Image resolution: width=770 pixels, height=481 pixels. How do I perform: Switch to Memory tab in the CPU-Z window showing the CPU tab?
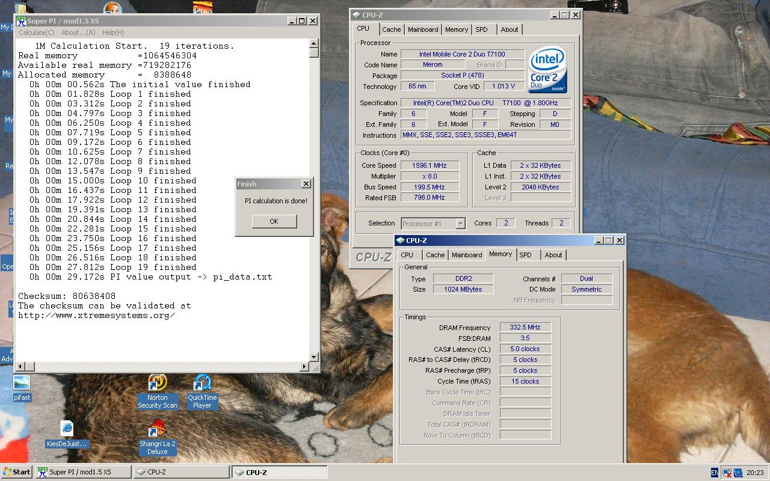click(457, 29)
